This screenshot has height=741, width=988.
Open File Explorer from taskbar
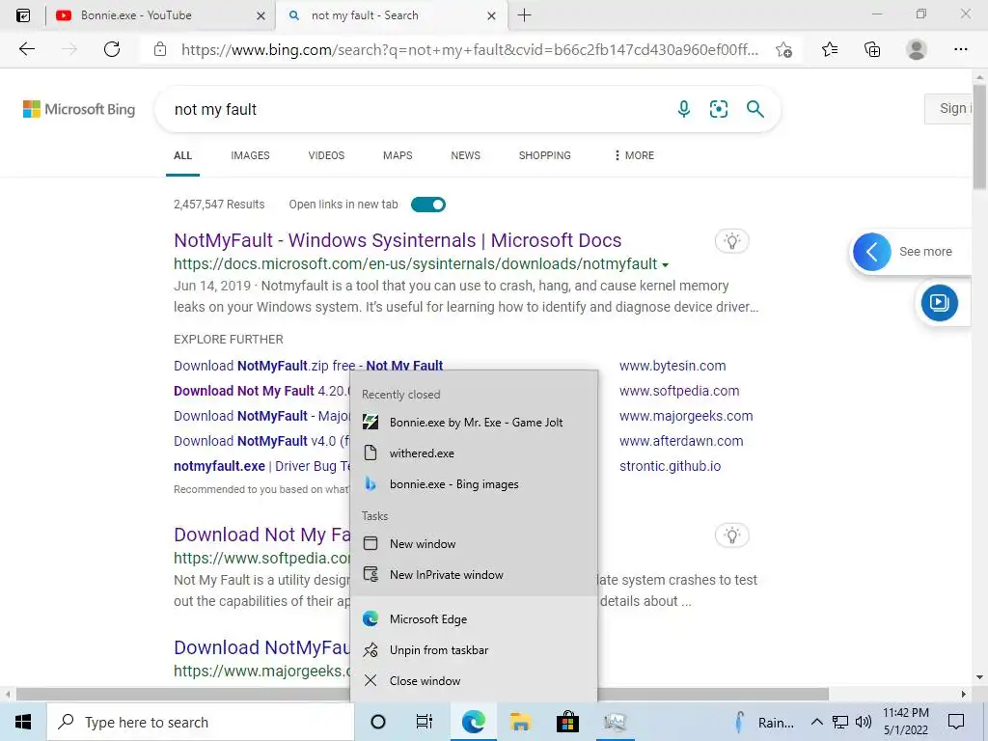pyautogui.click(x=520, y=722)
